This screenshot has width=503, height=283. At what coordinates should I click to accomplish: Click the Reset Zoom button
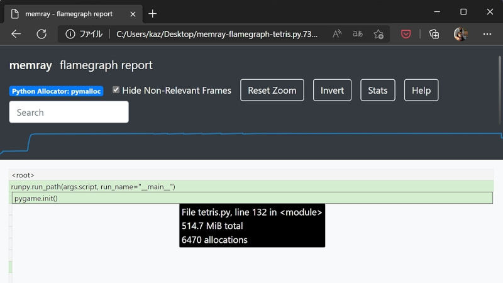point(272,90)
